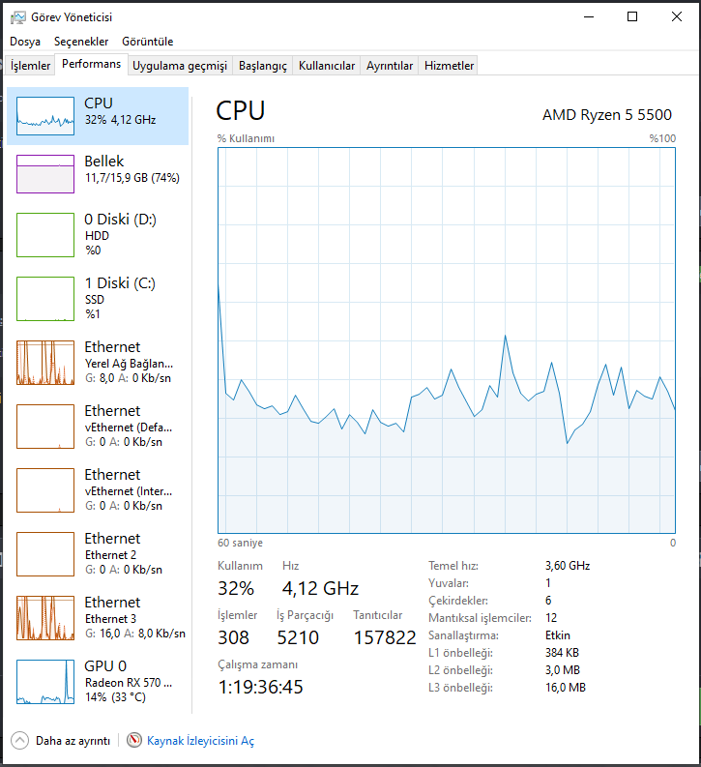701x767 pixels.
Task: Open the Dosya menu
Action: click(x=25, y=42)
